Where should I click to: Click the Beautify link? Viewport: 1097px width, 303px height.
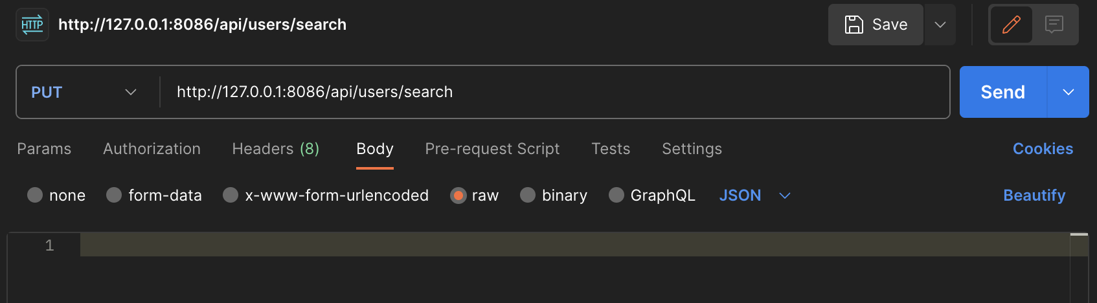pyautogui.click(x=1034, y=196)
